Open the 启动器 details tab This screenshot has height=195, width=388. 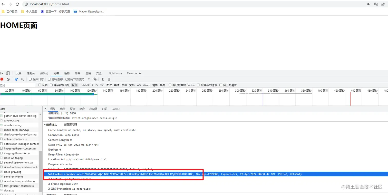93,109
